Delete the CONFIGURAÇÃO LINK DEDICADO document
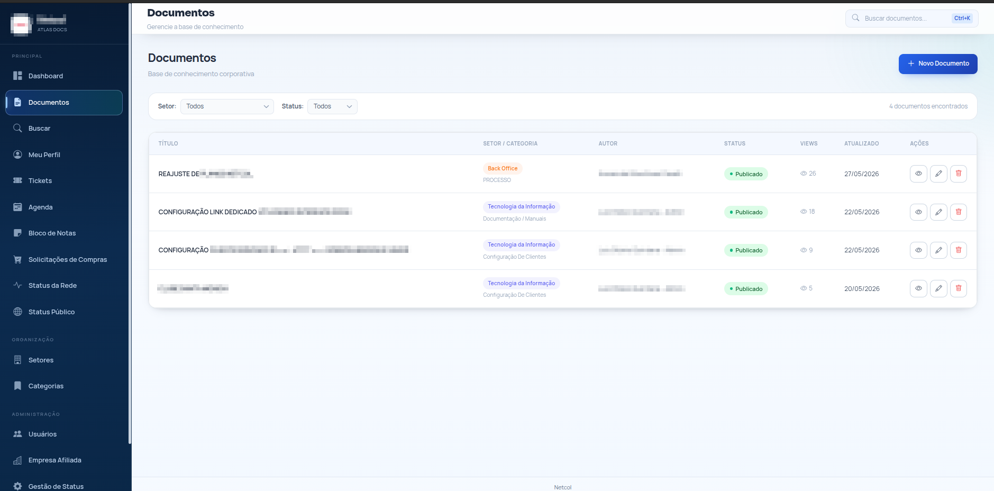This screenshot has height=491, width=994. click(x=959, y=212)
